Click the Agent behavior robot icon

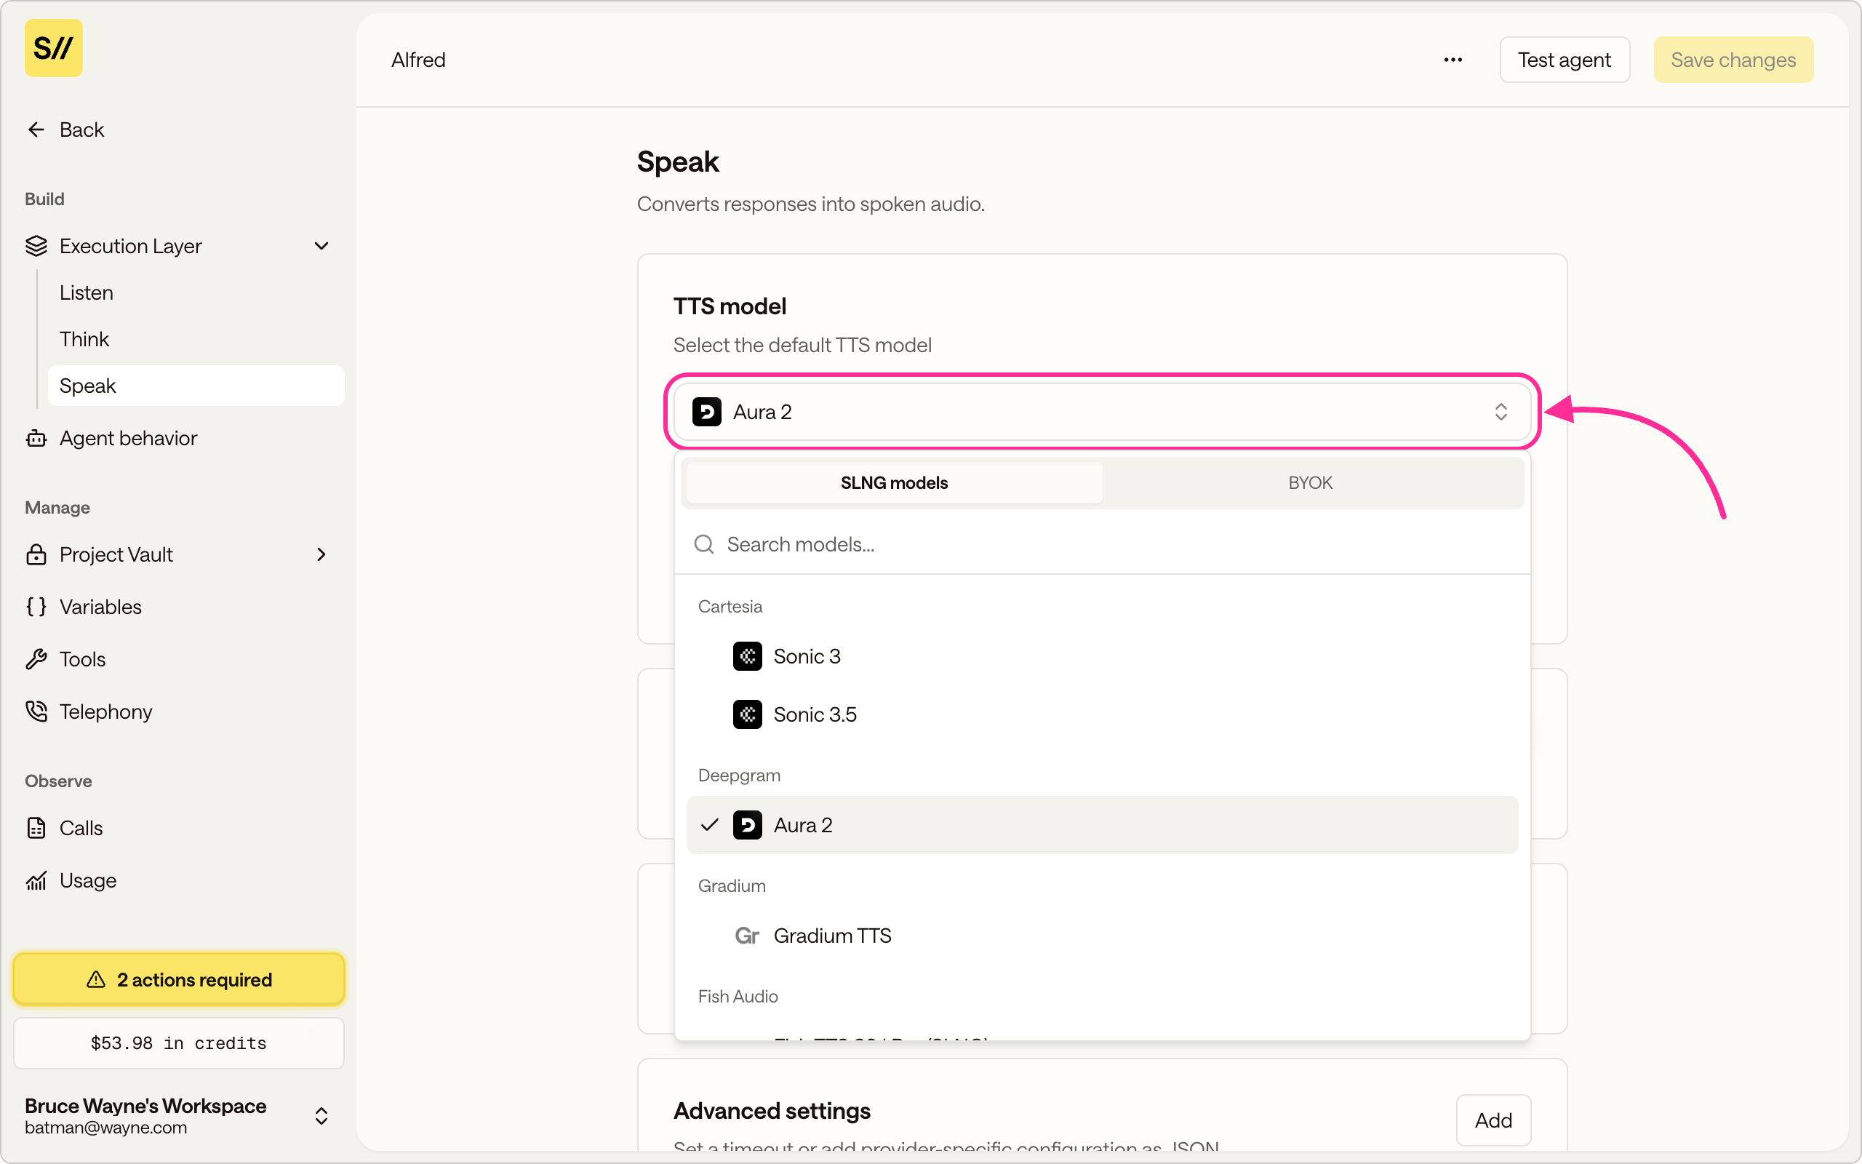click(36, 438)
